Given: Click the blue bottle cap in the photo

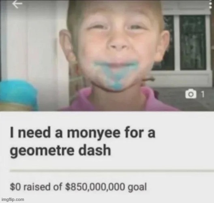Looking at the screenshot, I should [x=18, y=91].
